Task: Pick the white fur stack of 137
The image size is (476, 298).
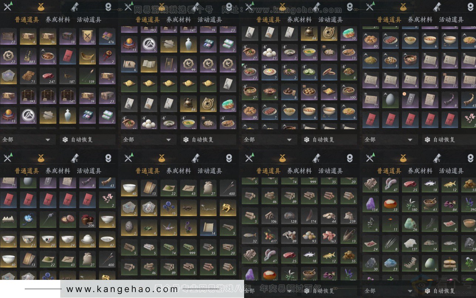Action: click(x=410, y=243)
